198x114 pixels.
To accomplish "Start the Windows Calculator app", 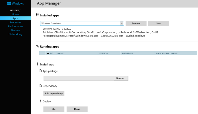I will [x=158, y=23].
